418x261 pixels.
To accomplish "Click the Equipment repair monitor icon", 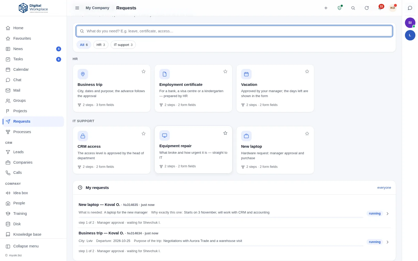I will (165, 135).
